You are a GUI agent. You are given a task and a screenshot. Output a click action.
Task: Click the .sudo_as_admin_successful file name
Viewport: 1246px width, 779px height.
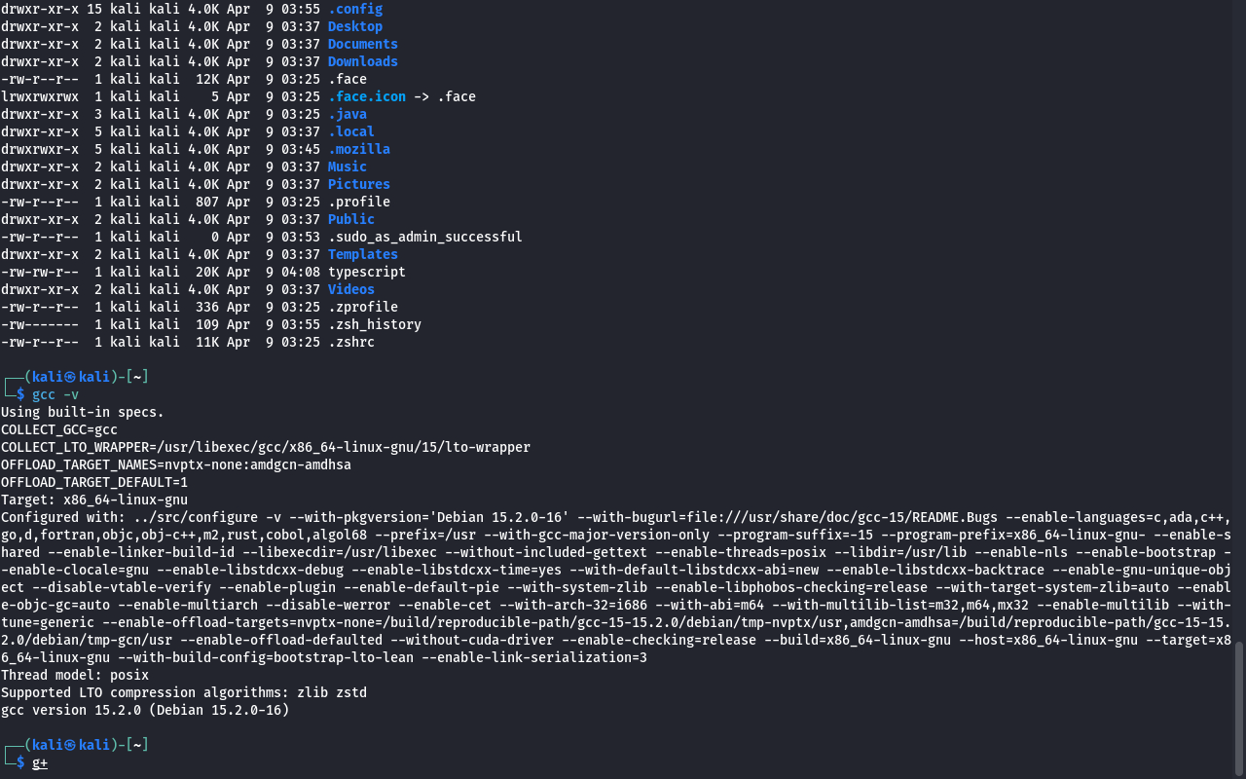click(x=424, y=237)
